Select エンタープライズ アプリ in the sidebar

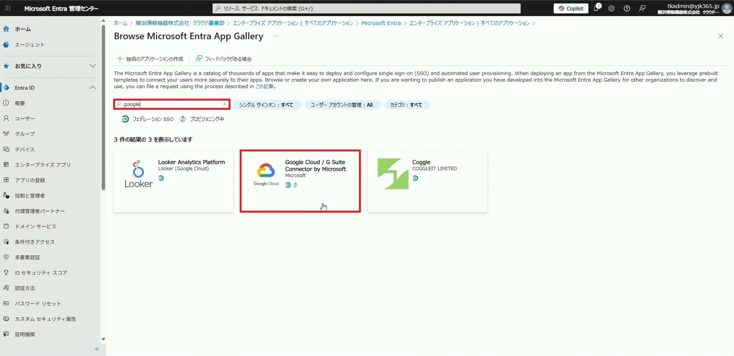[x=42, y=165]
